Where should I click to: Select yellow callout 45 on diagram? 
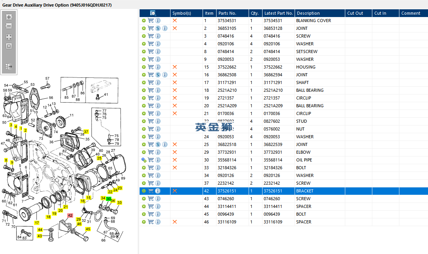[88, 229]
